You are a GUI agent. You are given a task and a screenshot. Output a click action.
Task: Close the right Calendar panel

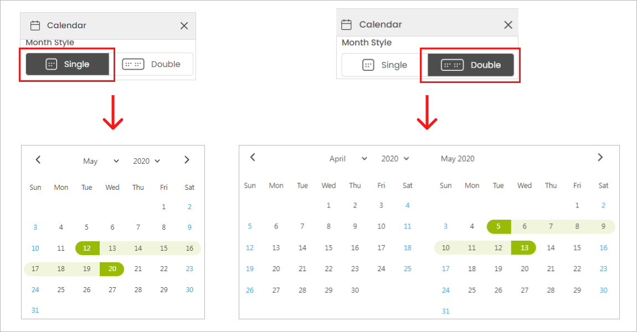[x=508, y=24]
